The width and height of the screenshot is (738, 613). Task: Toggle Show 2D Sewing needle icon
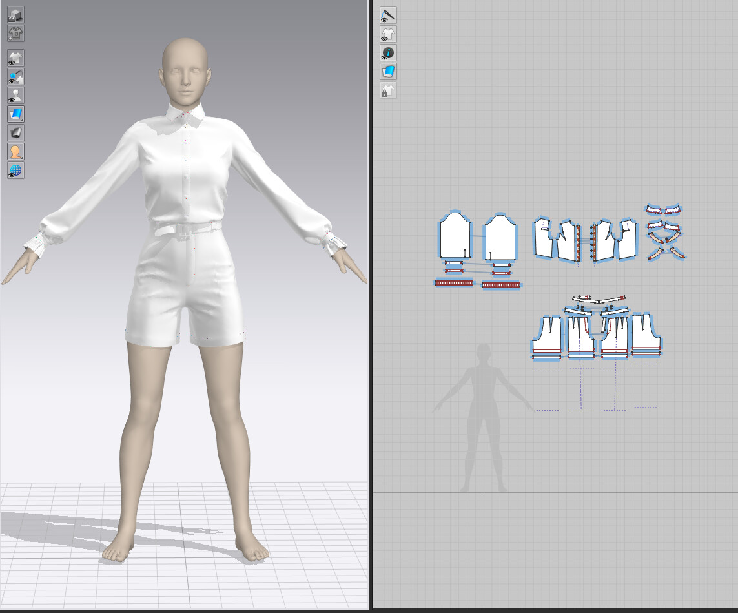click(x=388, y=16)
